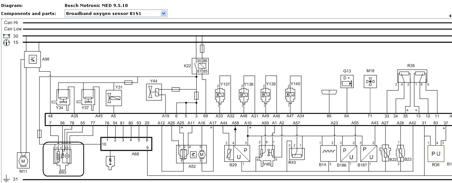Select the A52 throttle unit symbol
Image resolution: width=452 pixels, height=183 pixels.
point(192,153)
